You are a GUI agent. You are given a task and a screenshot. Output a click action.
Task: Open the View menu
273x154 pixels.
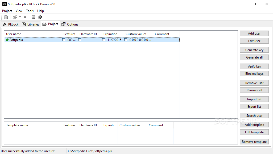(x=19, y=11)
